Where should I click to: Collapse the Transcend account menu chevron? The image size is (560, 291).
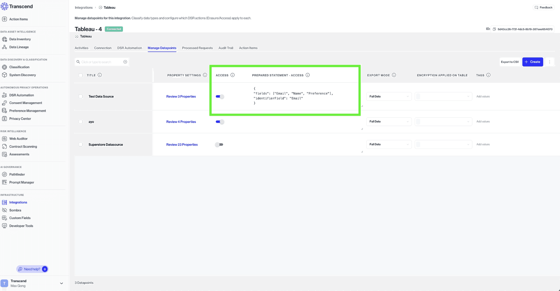click(61, 283)
